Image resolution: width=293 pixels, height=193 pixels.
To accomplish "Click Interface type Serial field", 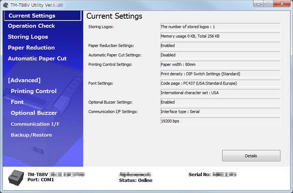I will click(x=220, y=112).
